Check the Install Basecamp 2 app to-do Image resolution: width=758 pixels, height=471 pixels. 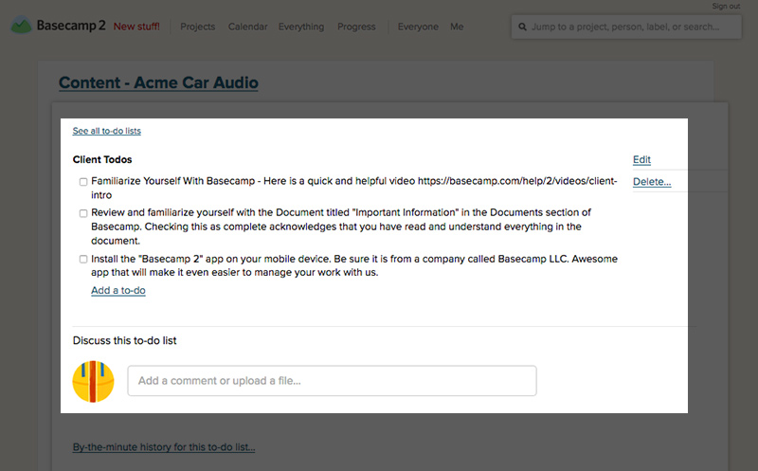tap(83, 260)
